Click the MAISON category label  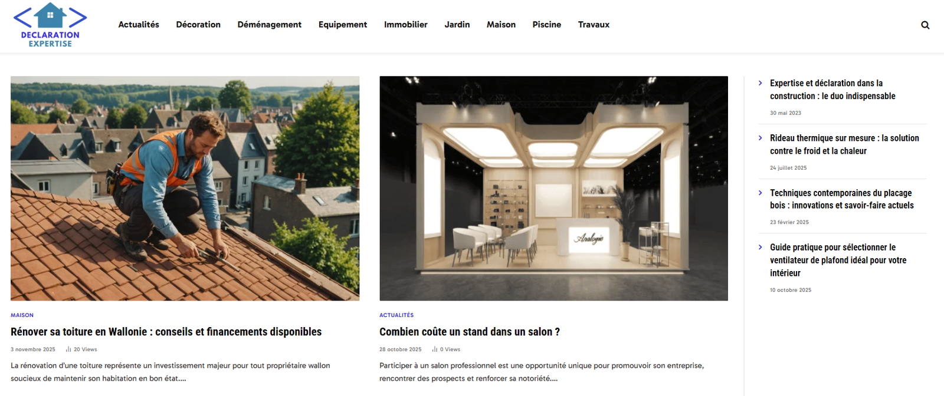point(22,315)
